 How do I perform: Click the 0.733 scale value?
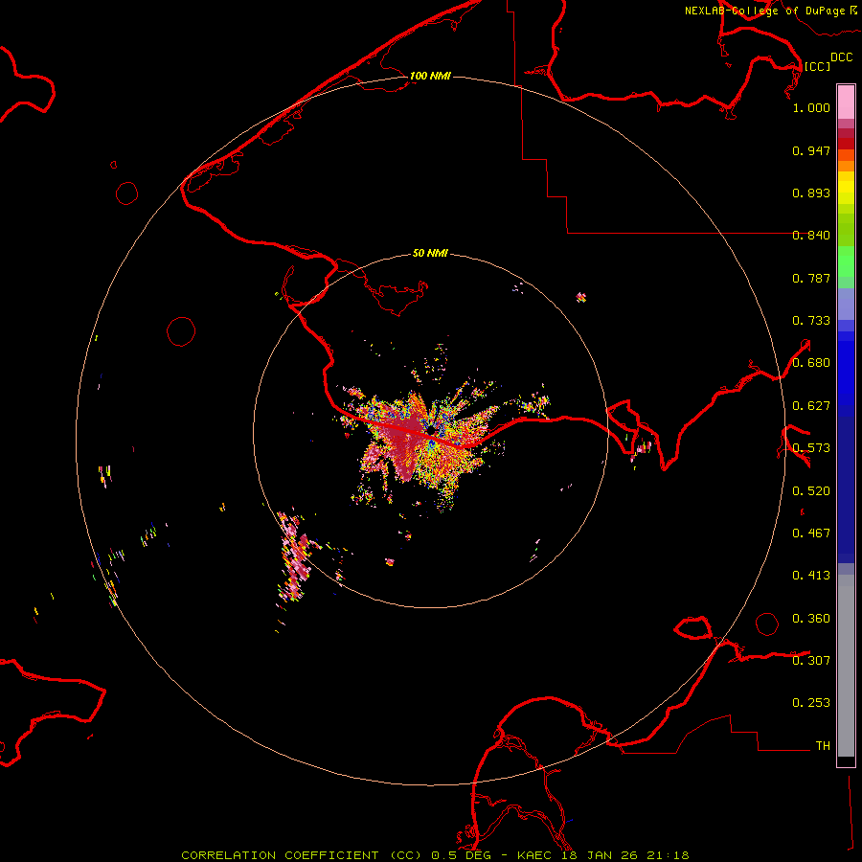point(810,321)
